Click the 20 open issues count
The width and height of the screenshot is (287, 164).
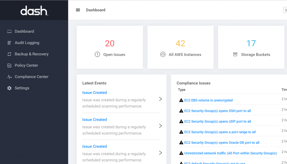coord(110,43)
